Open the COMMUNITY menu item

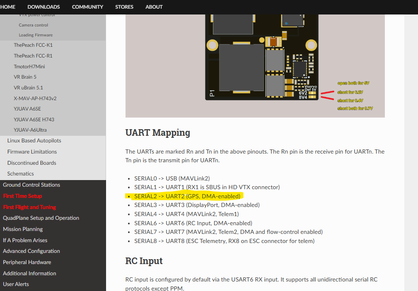87,7
